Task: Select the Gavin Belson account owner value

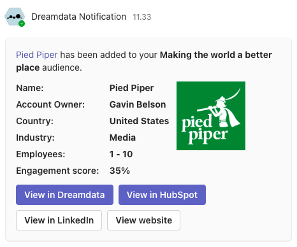Action: point(138,104)
